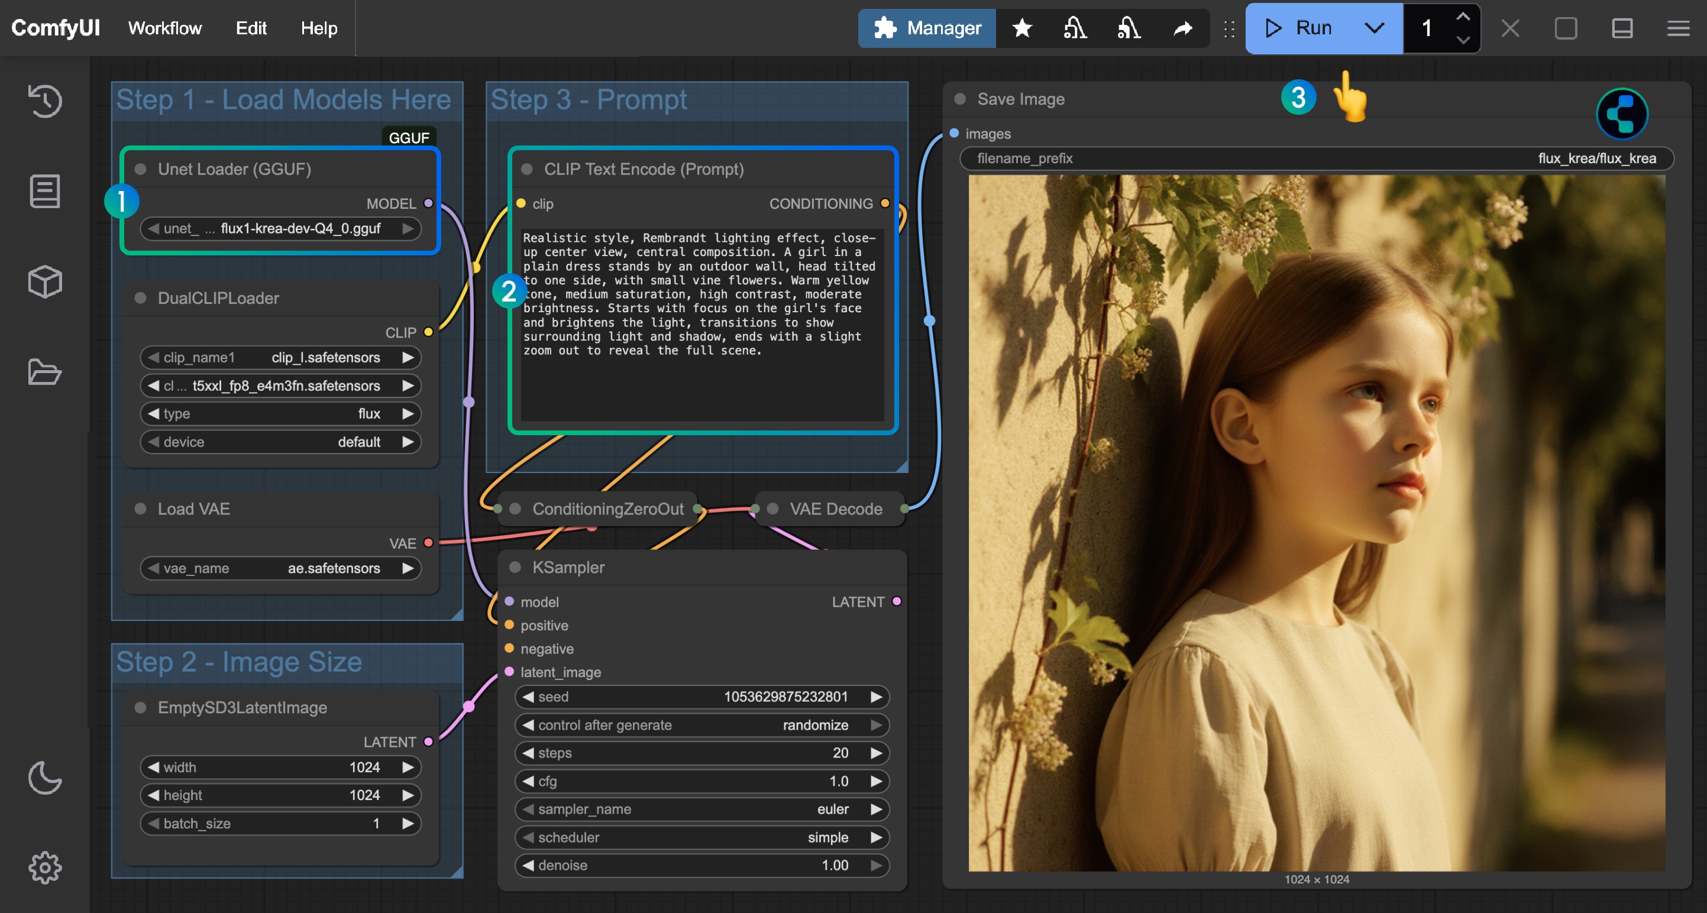Open the sampler_name dropdown in KSampler
The height and width of the screenshot is (913, 1707).
tap(701, 809)
